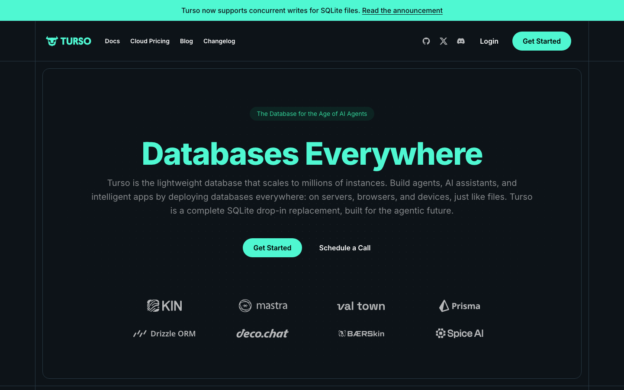The height and width of the screenshot is (390, 624).
Task: Click the mastra logo
Action: click(263, 306)
